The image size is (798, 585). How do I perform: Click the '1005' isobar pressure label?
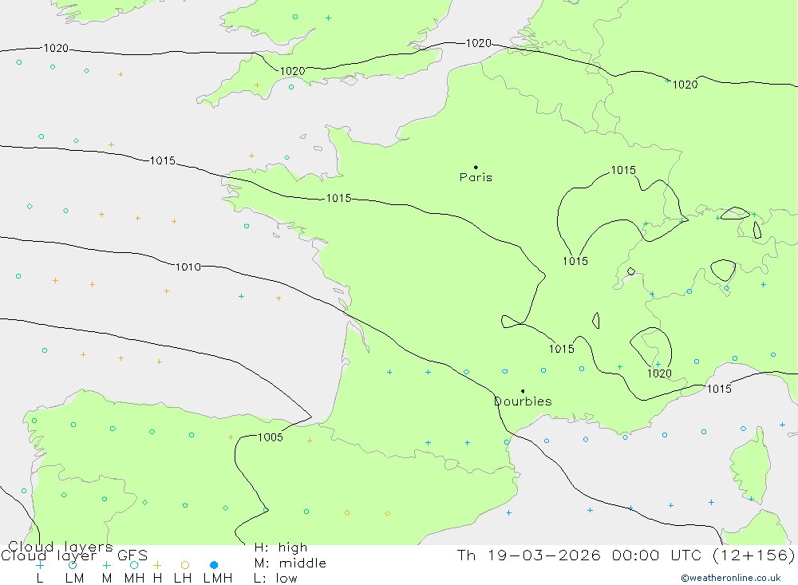click(x=271, y=437)
